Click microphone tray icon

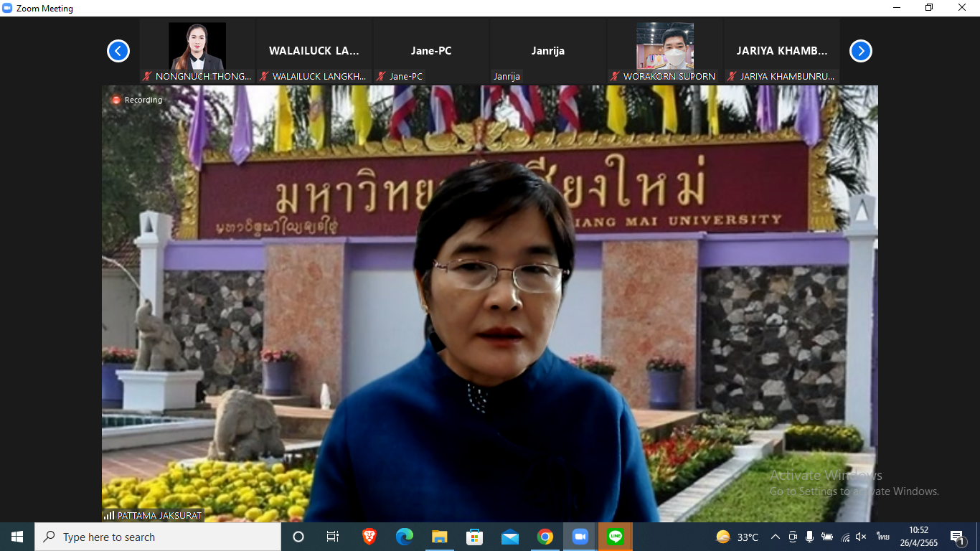[x=809, y=537]
